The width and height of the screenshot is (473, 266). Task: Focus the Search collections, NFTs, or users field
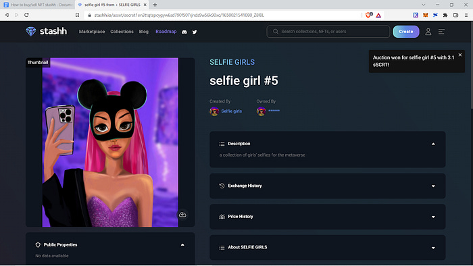[x=328, y=32]
